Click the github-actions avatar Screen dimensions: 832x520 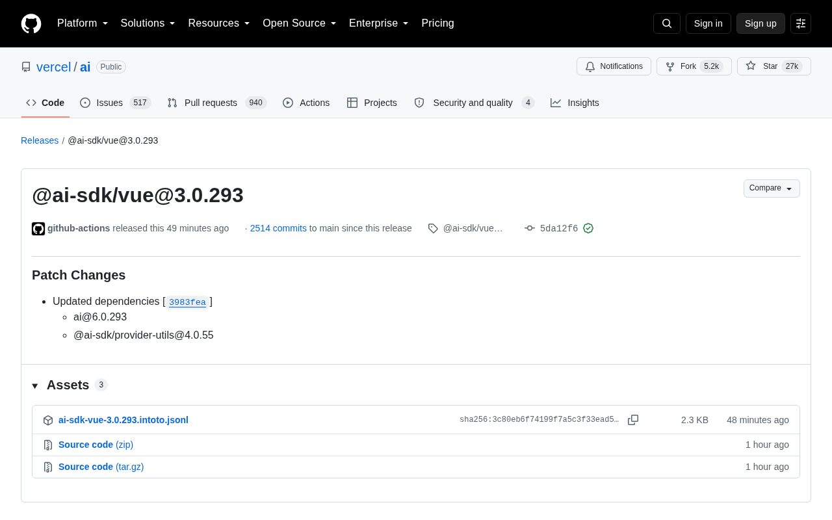tap(38, 229)
